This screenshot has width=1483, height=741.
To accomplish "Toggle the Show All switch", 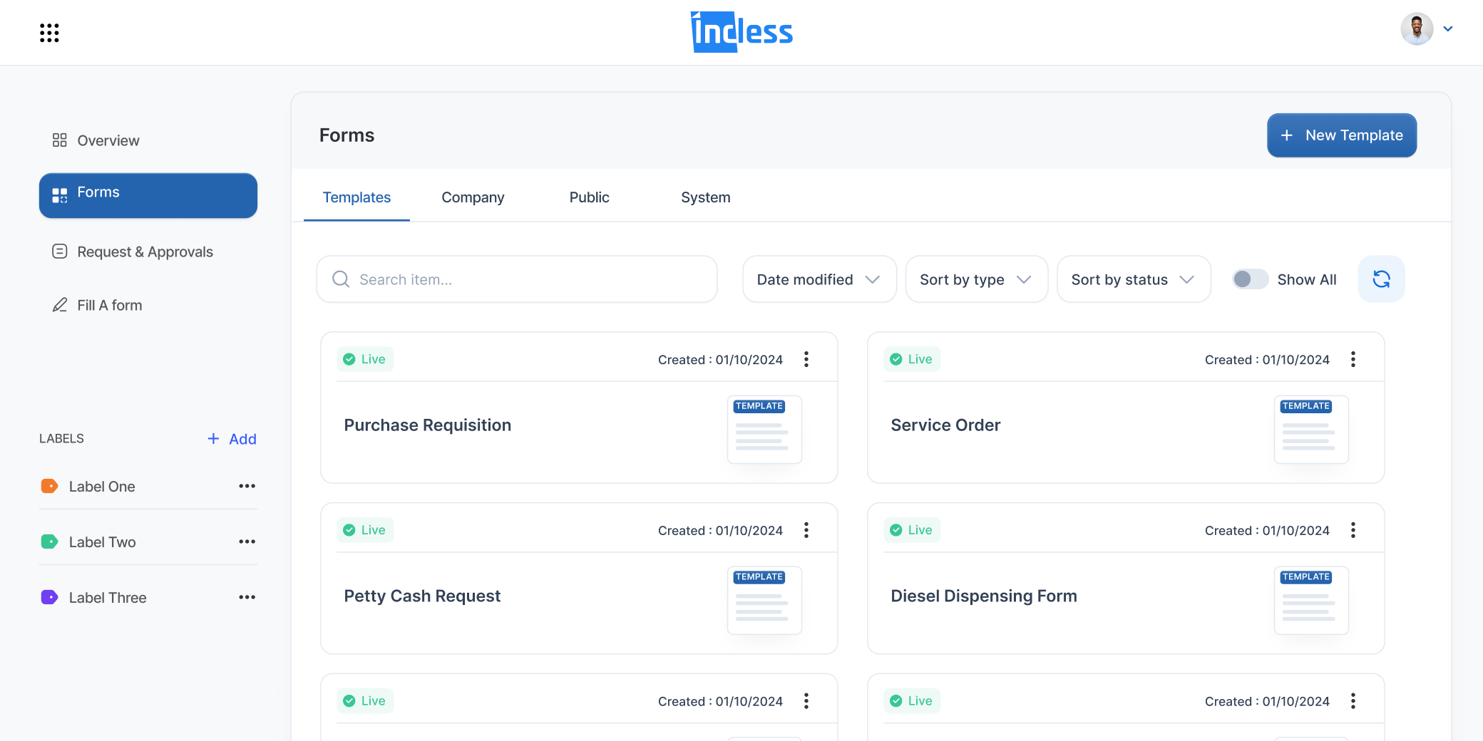I will (x=1250, y=279).
